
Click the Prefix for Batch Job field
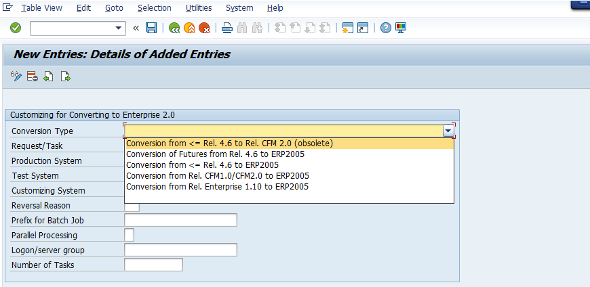tap(180, 220)
